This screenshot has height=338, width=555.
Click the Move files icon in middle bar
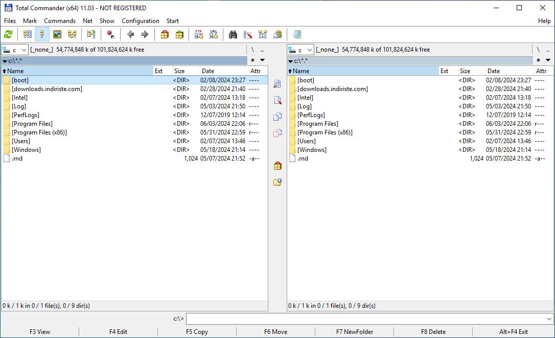[x=277, y=133]
